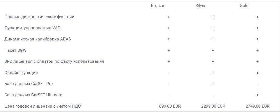Click the 2299,00 EUR Silver price

click(213, 106)
